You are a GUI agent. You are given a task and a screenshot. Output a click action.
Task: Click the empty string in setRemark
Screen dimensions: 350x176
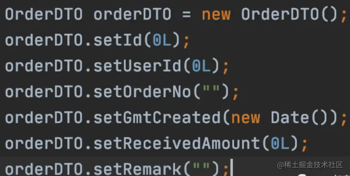pyautogui.click(x=201, y=166)
